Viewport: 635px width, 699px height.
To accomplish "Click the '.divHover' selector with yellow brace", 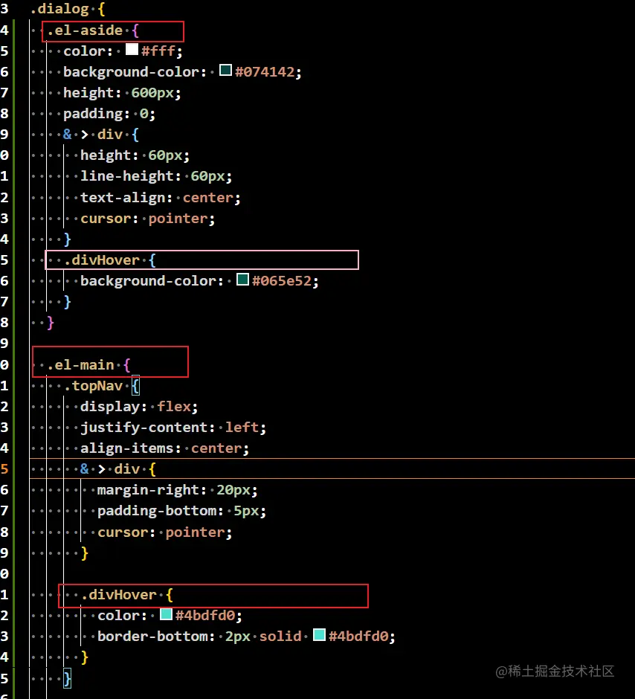I will [119, 595].
